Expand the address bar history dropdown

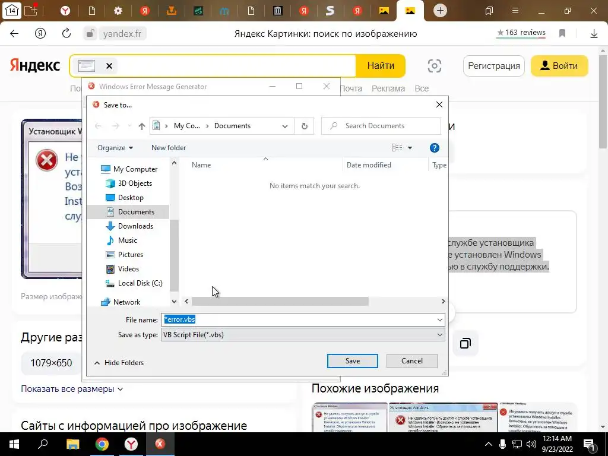[x=285, y=126]
